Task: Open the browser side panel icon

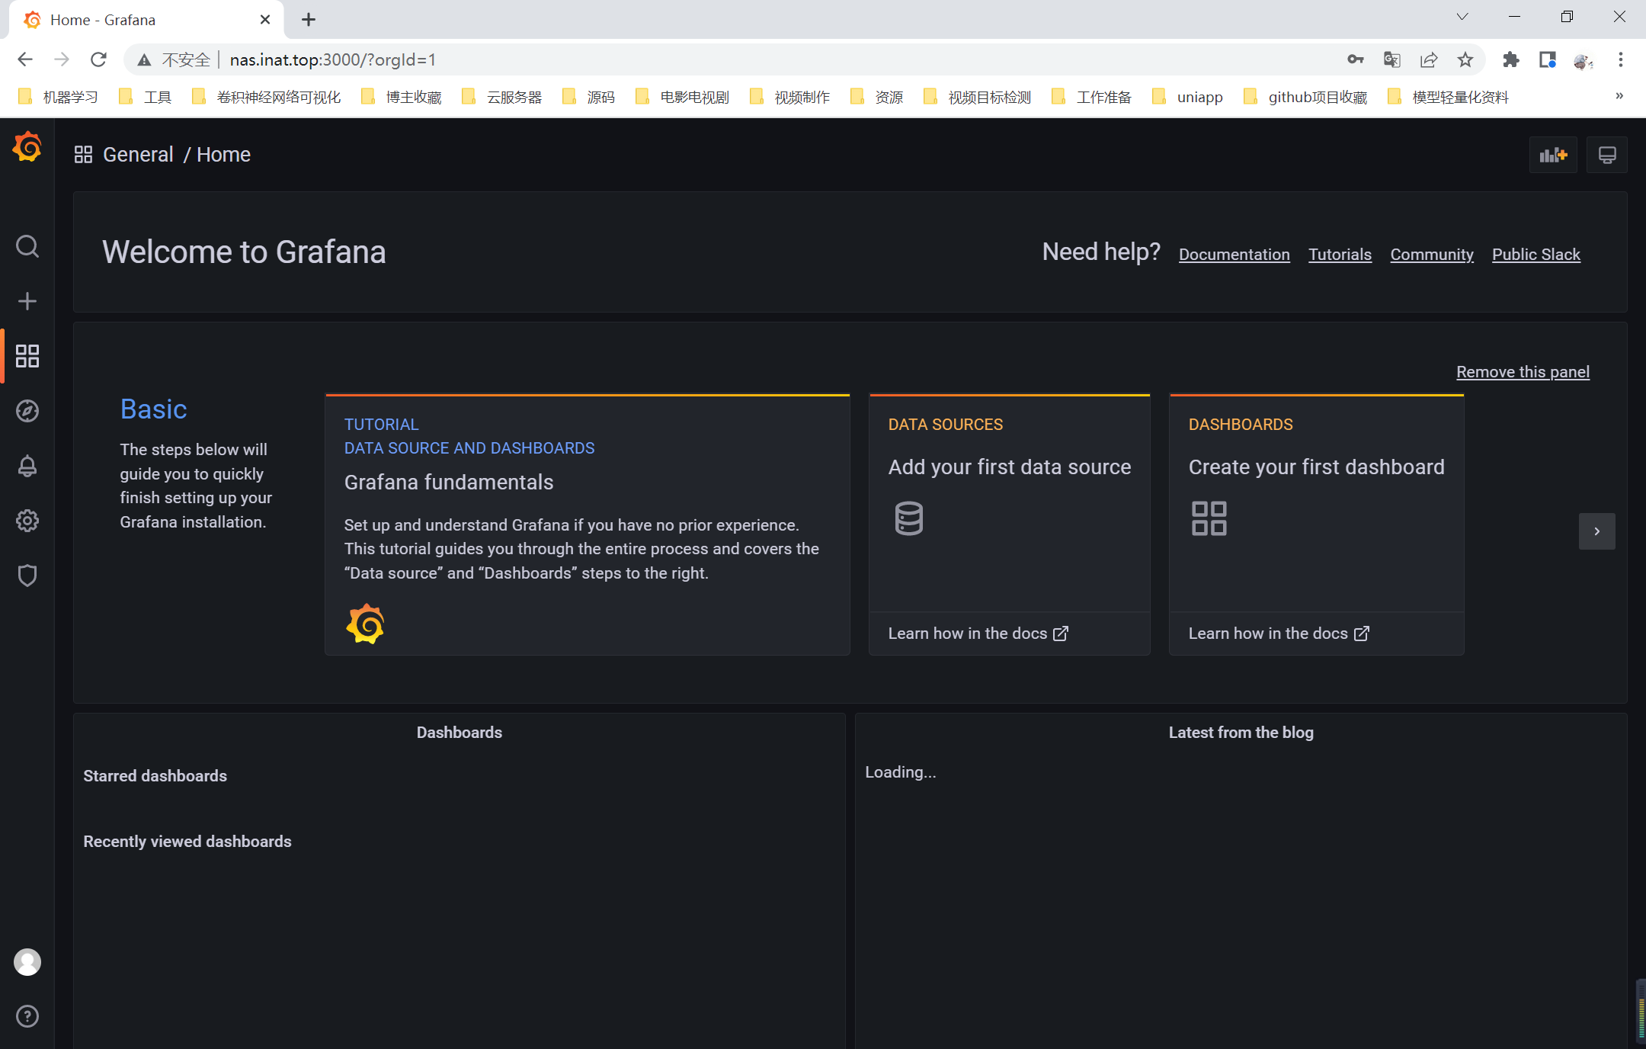Action: point(1548,59)
